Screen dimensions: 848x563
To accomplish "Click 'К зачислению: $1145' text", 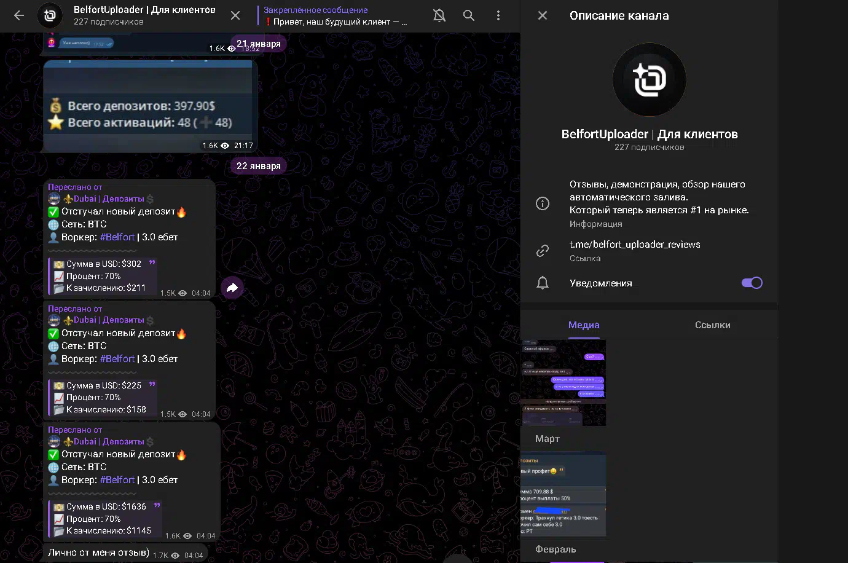I will click(109, 530).
